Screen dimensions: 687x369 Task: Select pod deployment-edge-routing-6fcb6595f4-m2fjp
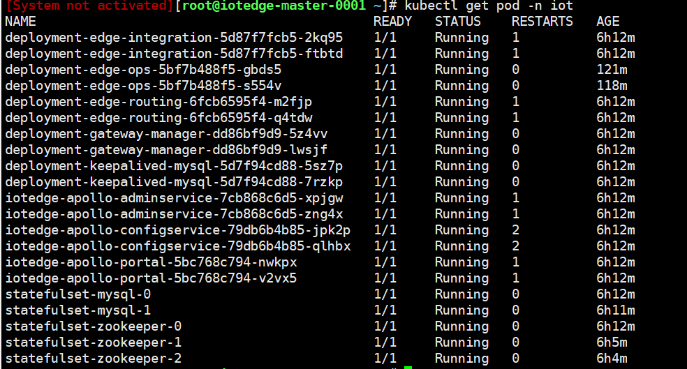coord(158,102)
